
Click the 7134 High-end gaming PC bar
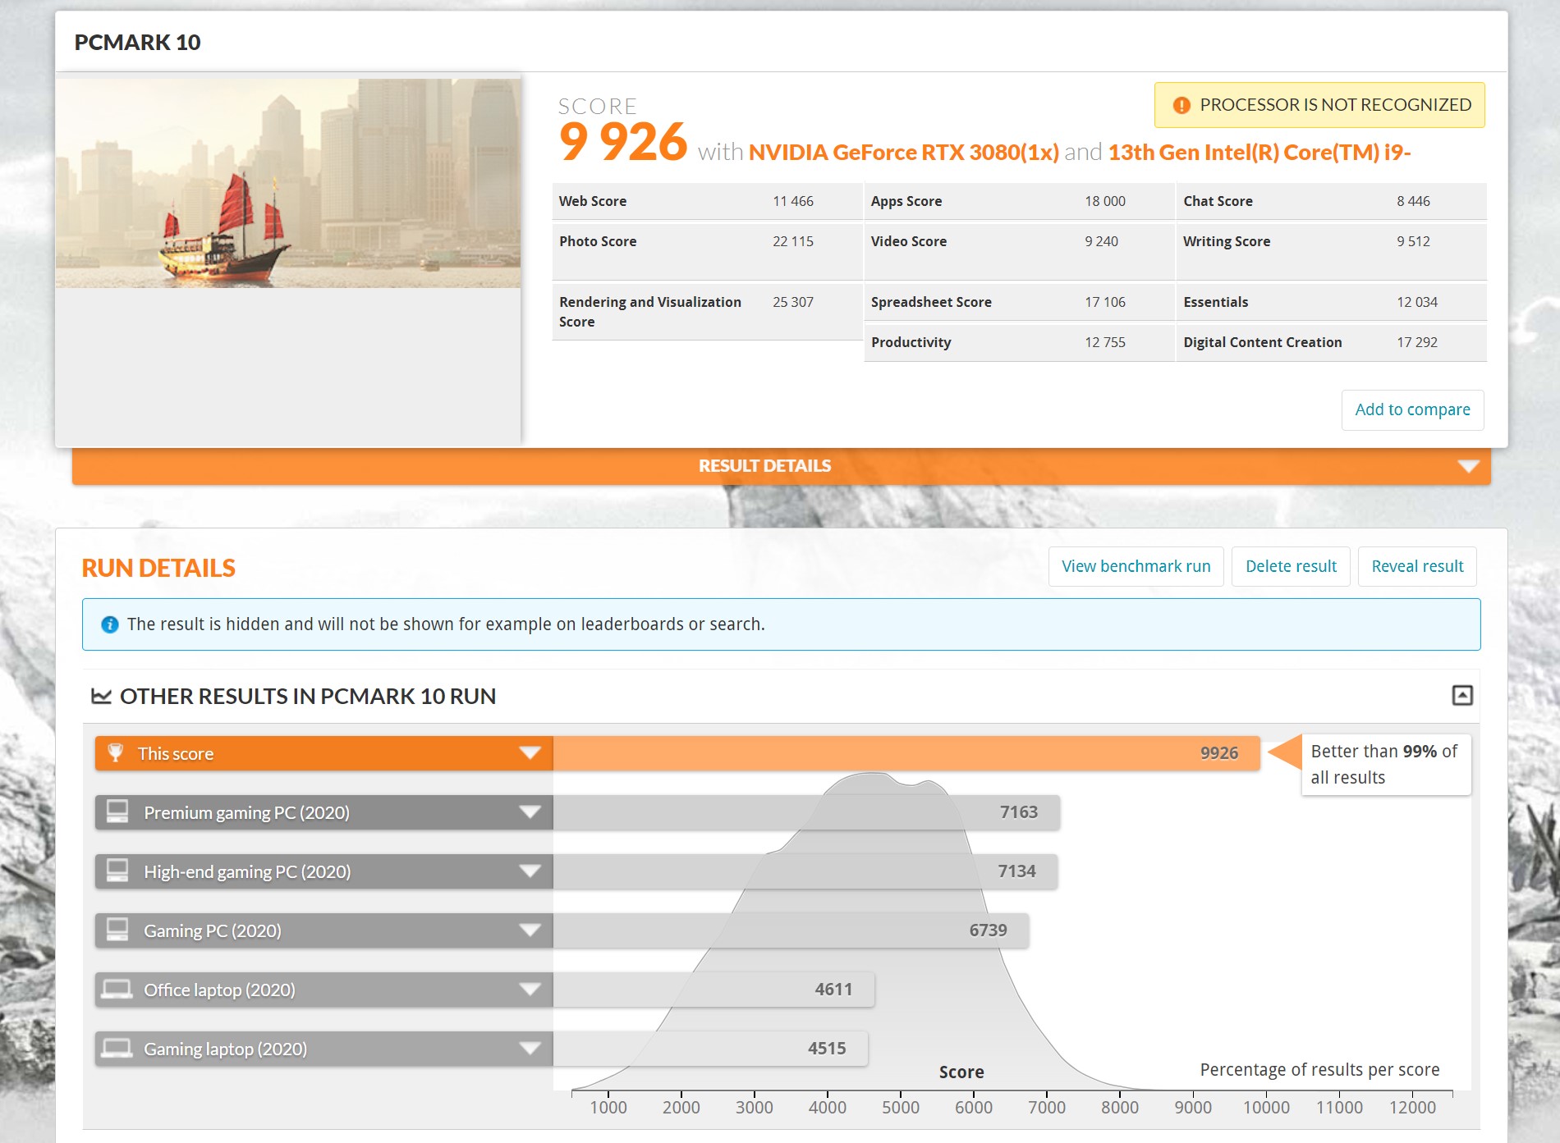click(805, 871)
